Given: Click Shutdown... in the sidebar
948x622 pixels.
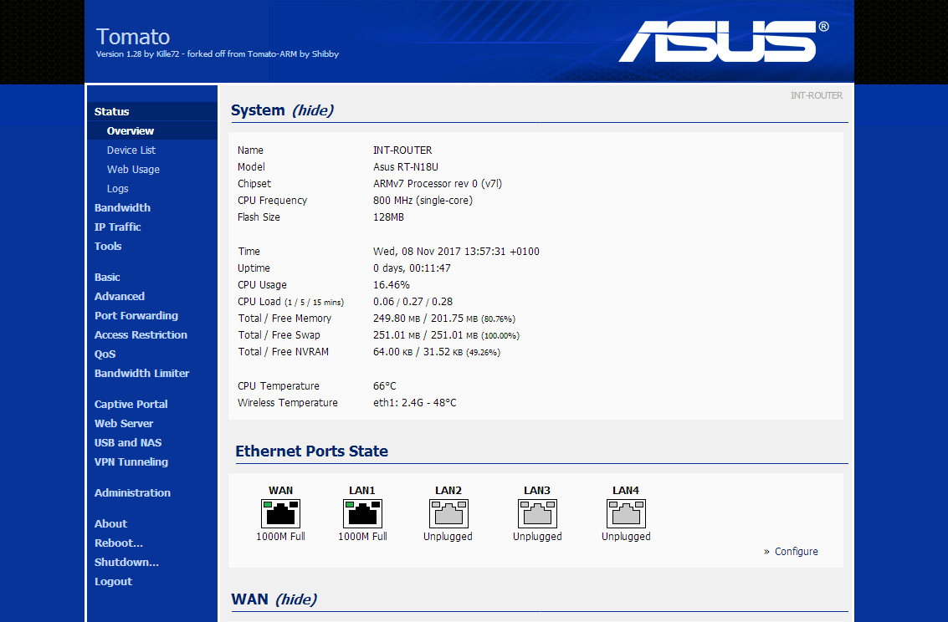Looking at the screenshot, I should 126,562.
